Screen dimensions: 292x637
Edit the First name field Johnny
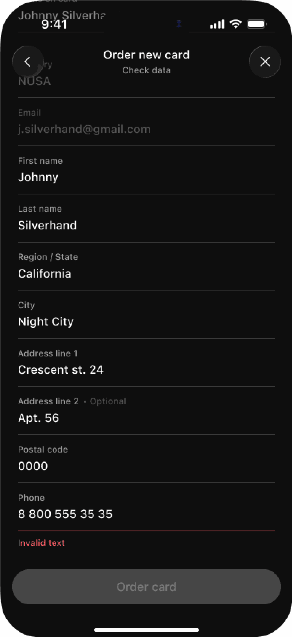[147, 170]
